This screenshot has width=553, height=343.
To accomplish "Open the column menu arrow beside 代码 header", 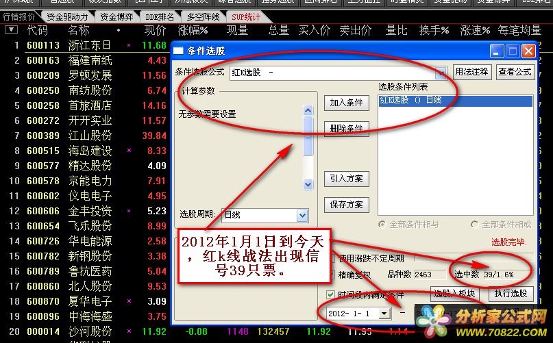I will [11, 29].
